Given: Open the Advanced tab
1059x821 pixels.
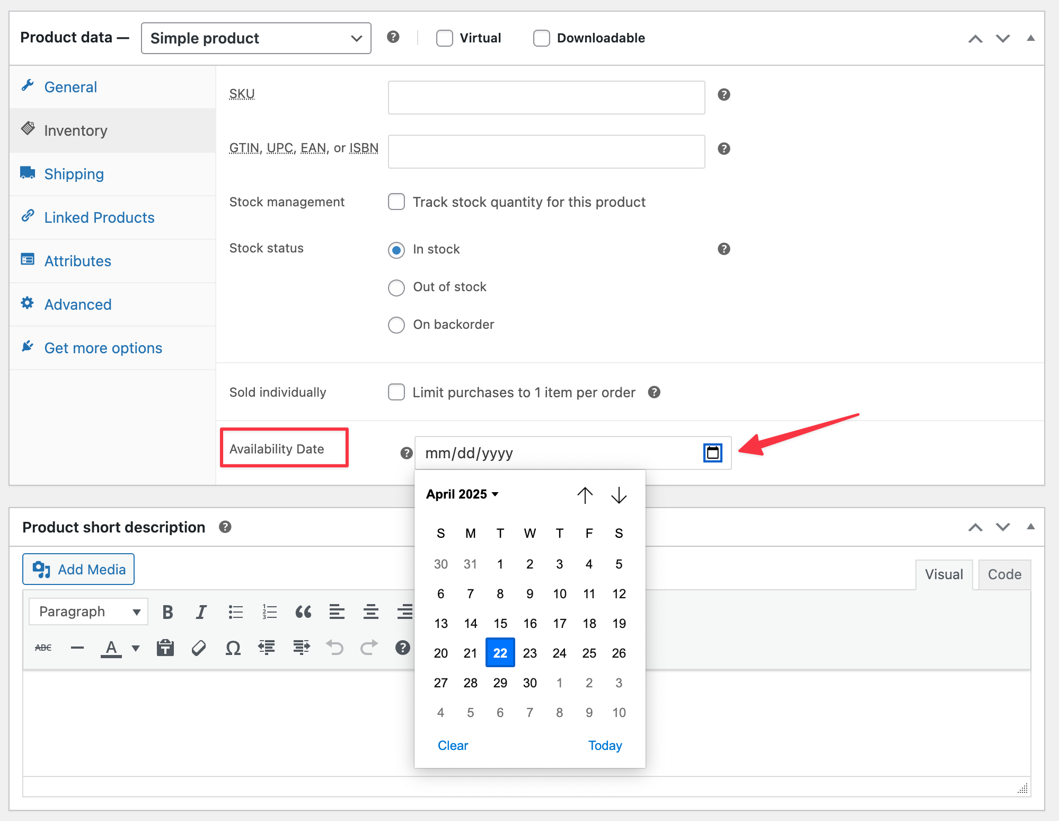Looking at the screenshot, I should (112, 304).
